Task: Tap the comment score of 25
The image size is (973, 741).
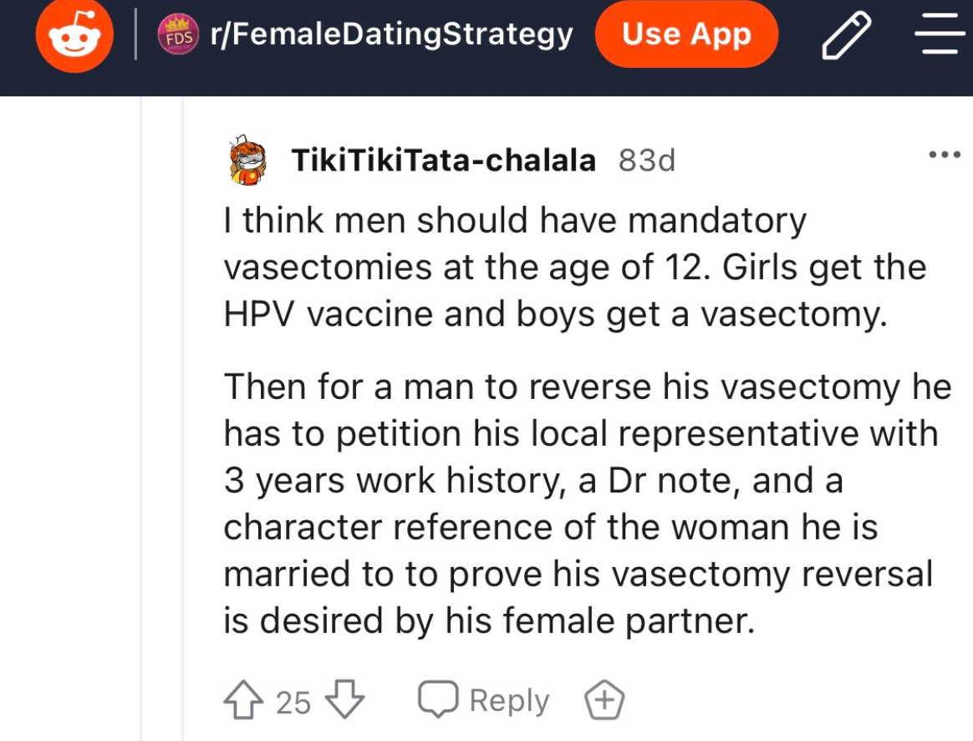Action: click(x=293, y=703)
